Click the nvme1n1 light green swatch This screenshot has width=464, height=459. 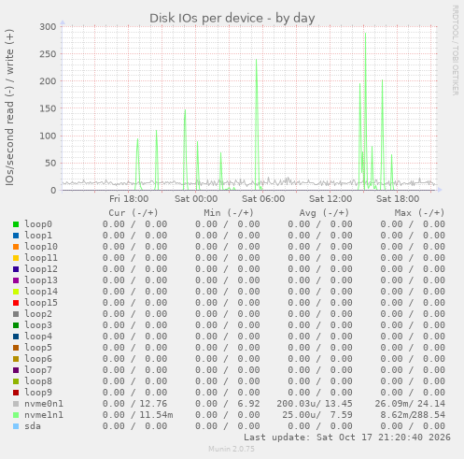[x=16, y=415]
